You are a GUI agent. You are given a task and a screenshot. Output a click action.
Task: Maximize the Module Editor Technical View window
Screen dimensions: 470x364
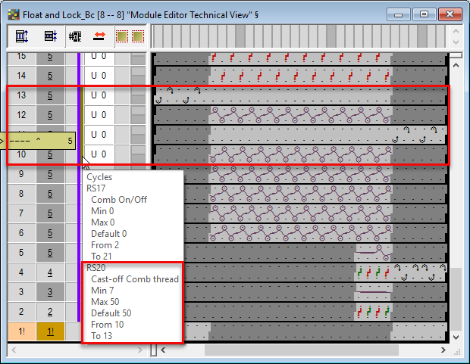click(424, 13)
